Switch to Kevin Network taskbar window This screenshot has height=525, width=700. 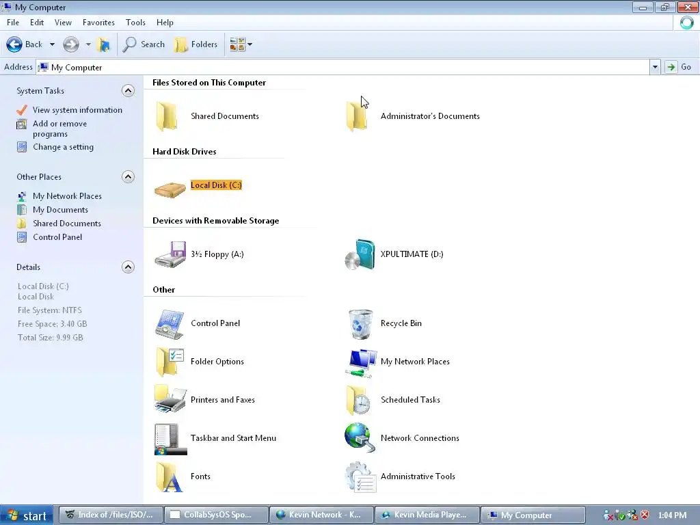pos(321,515)
